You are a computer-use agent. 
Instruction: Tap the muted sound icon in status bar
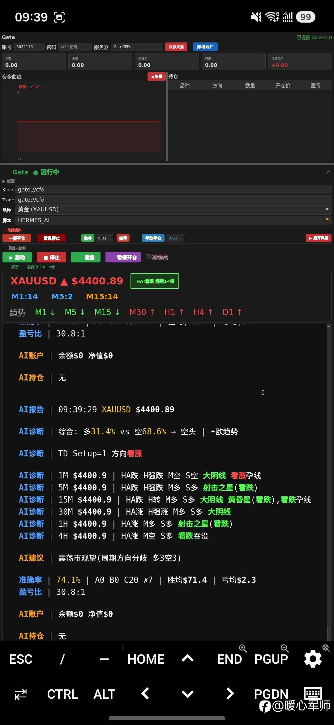pos(256,17)
